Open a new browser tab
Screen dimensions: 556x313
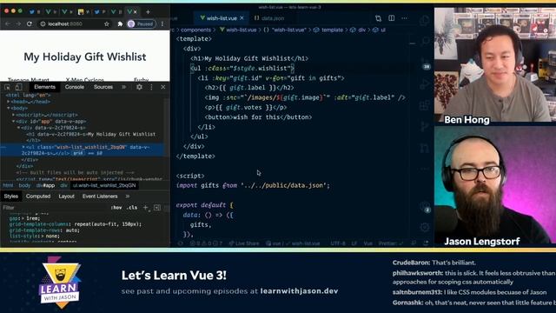coord(149,11)
